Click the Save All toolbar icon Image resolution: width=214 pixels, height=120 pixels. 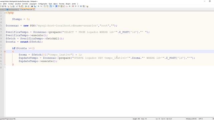(5, 6)
